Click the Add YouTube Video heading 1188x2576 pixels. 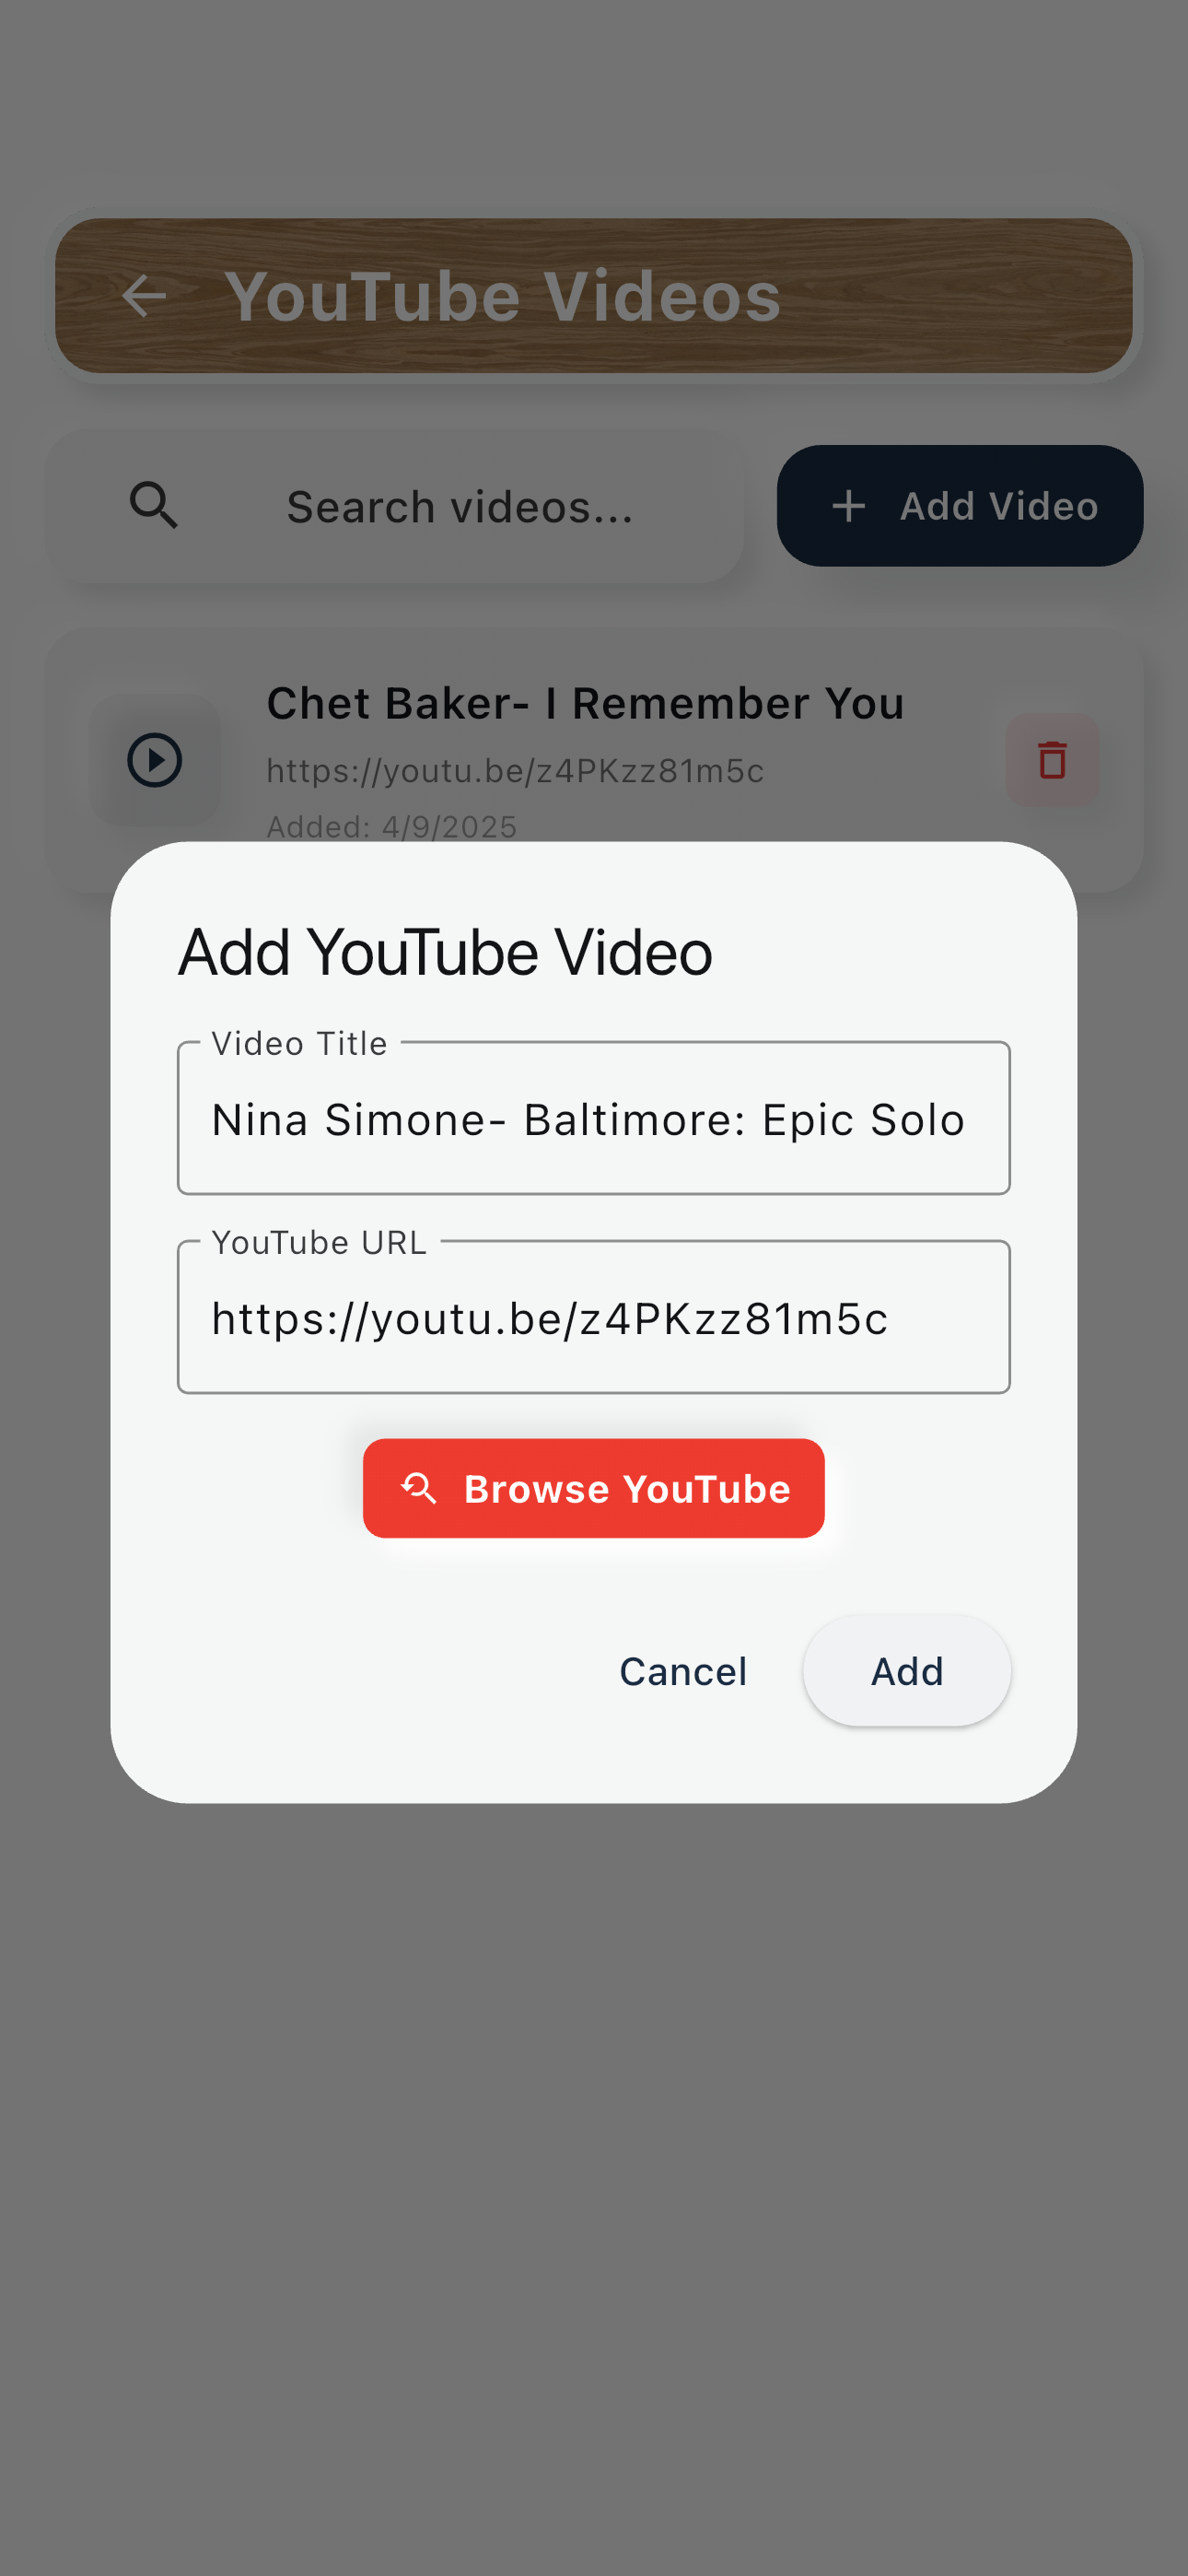tap(445, 951)
